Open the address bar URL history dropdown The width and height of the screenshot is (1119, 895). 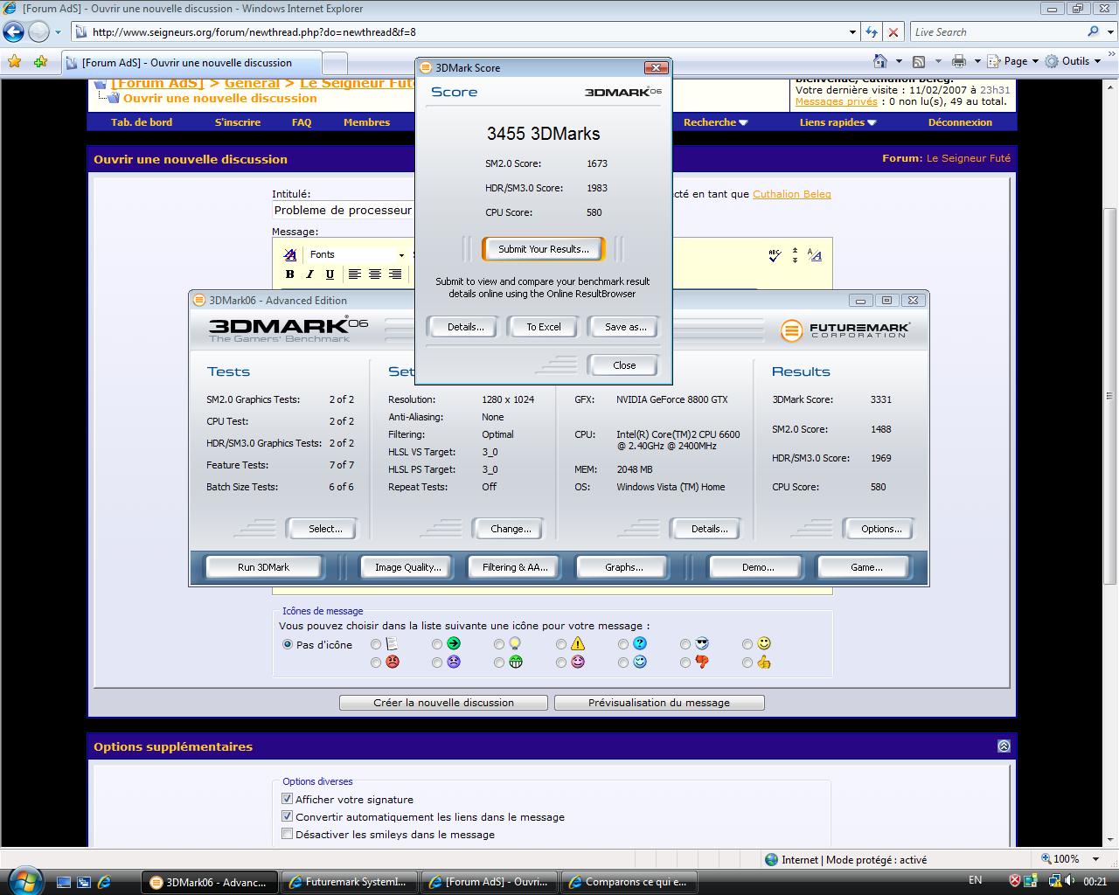[853, 32]
